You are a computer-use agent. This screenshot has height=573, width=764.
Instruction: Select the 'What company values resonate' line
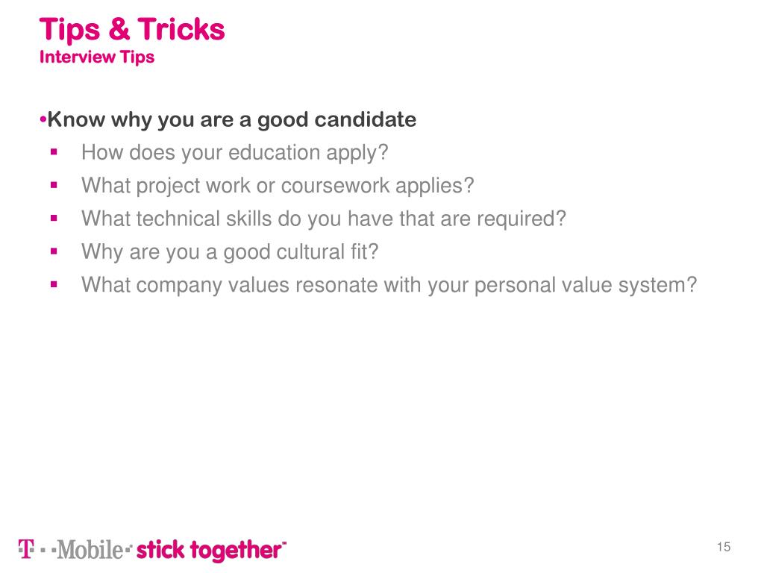coord(389,284)
